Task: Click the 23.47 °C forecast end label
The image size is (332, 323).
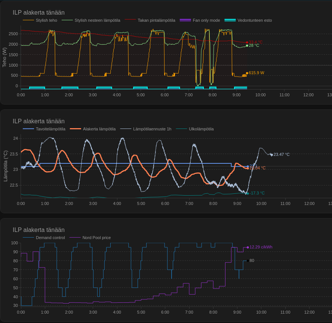Action: click(281, 154)
